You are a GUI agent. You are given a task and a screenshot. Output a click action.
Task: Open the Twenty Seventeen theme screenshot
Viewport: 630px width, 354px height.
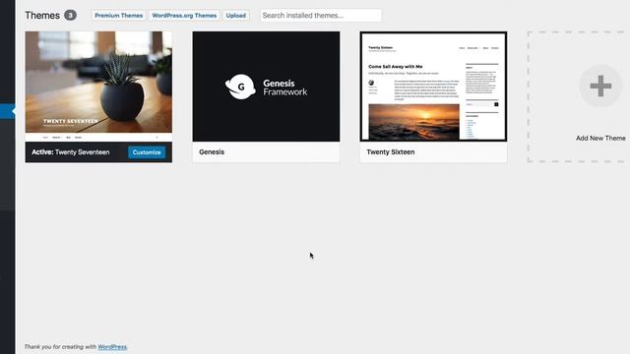98,87
